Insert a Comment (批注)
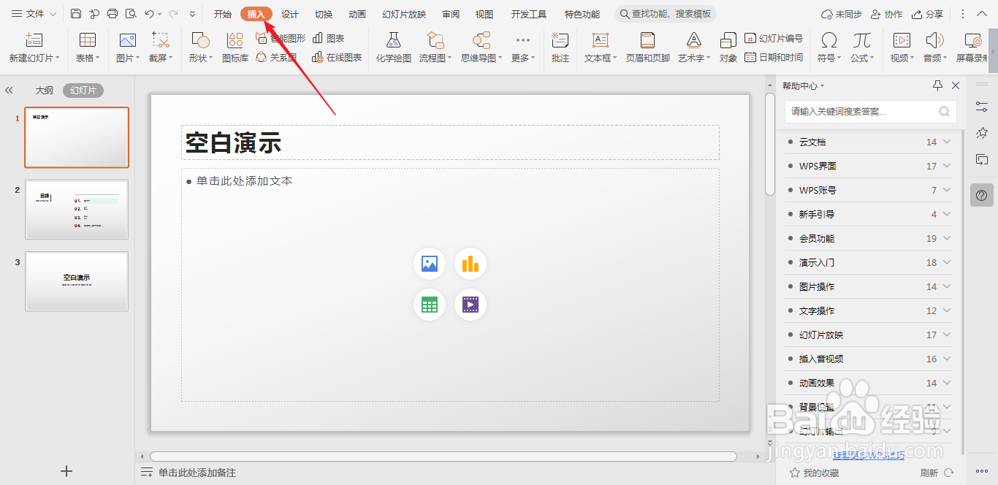This screenshot has height=485, width=998. pos(560,47)
